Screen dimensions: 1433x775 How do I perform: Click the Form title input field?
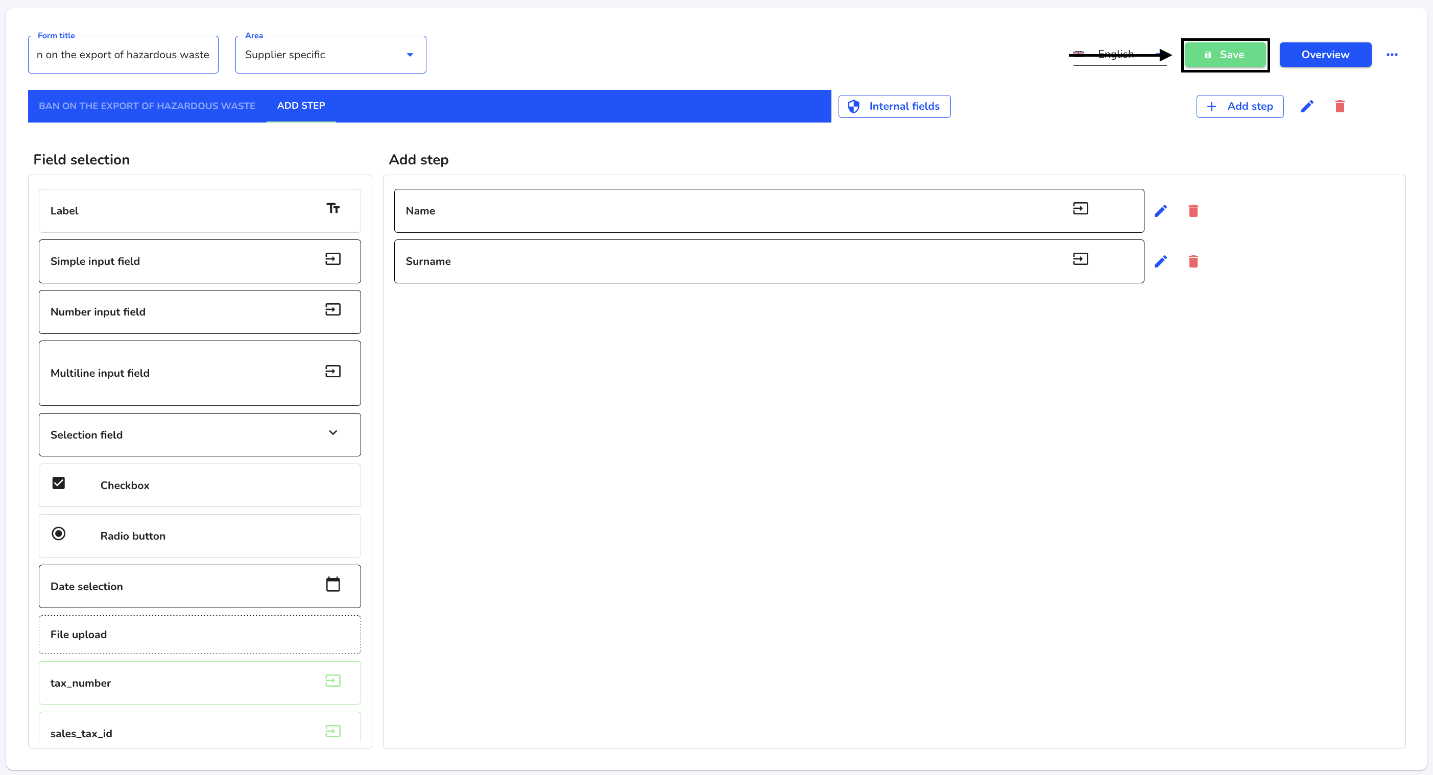pyautogui.click(x=123, y=55)
